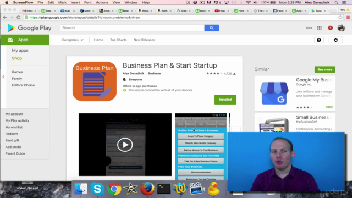
Task: Open the Small Business similar app card
Action: coord(295,123)
